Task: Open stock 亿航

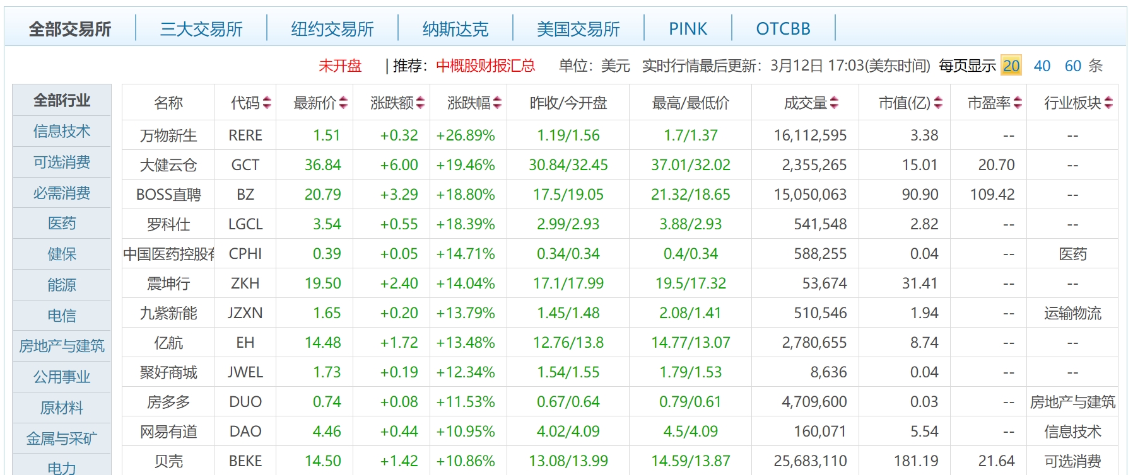Action: (x=168, y=343)
